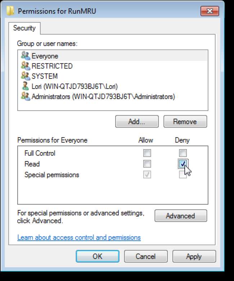
Task: Check Allow for Full Control
Action: tap(147, 153)
